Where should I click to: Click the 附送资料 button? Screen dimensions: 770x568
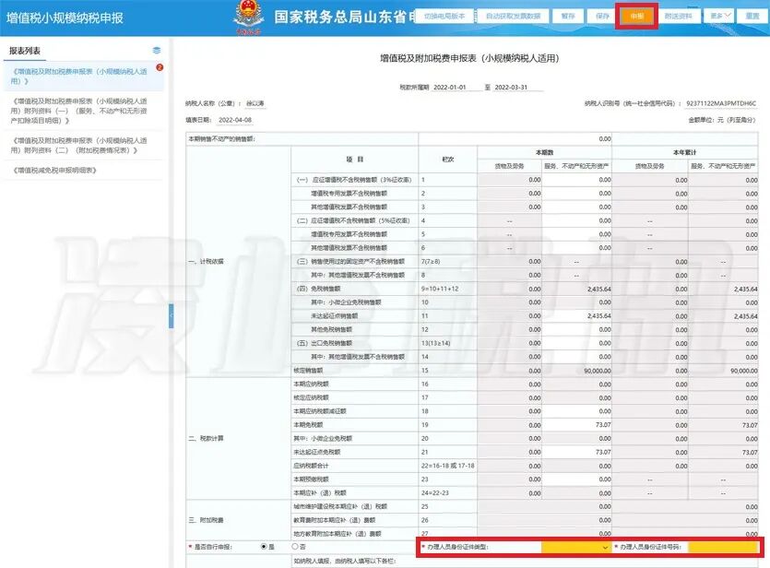click(x=679, y=17)
